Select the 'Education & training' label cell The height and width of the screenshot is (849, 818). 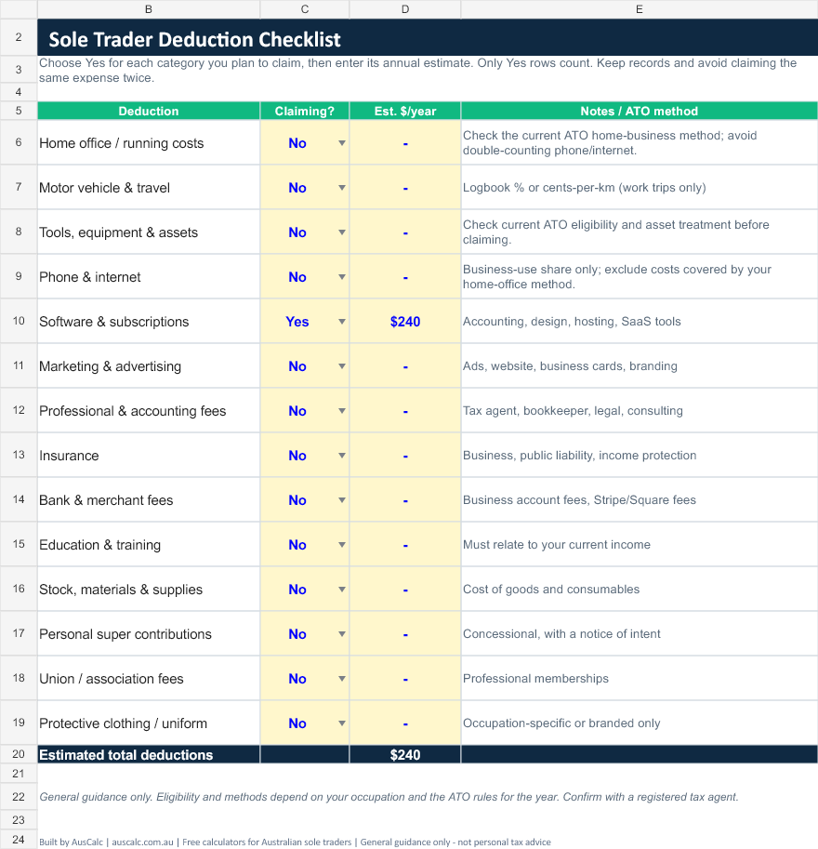[149, 545]
